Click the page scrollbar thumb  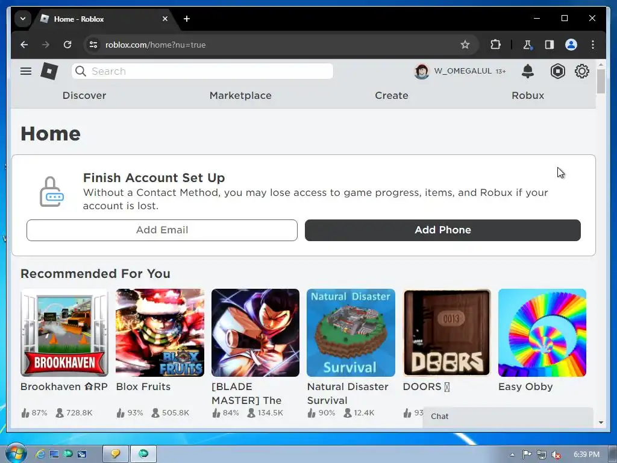(601, 81)
